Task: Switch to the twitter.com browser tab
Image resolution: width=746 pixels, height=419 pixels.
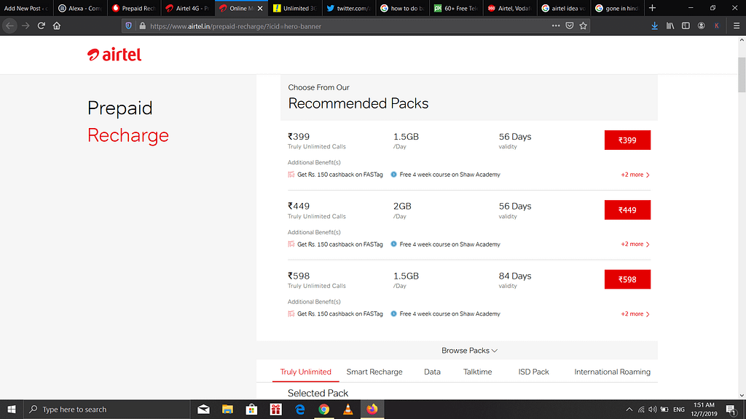Action: click(x=349, y=8)
